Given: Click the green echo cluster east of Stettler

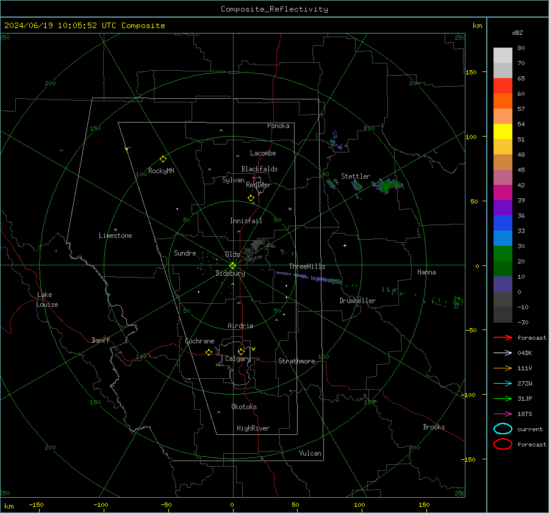Looking at the screenshot, I should pyautogui.click(x=387, y=185).
